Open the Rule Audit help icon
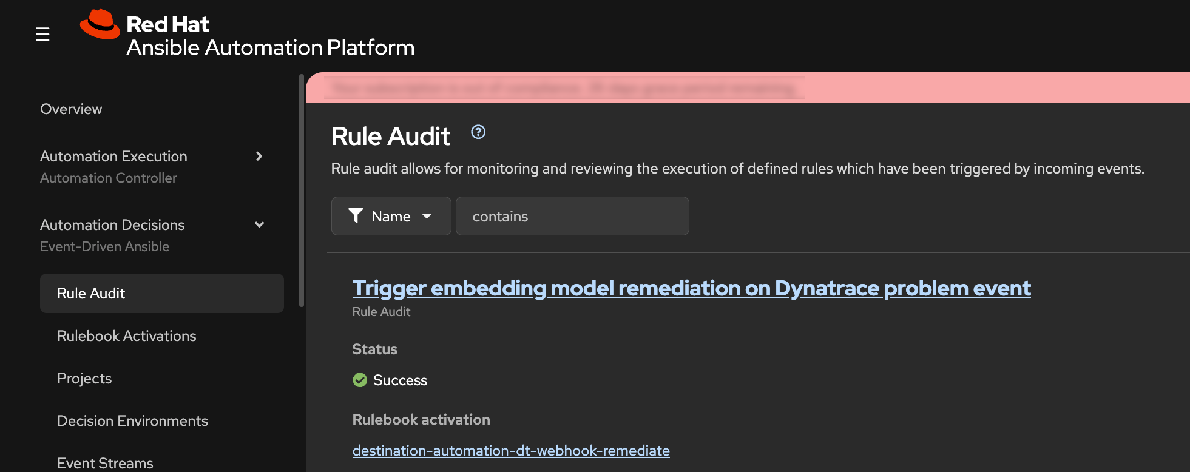Image resolution: width=1190 pixels, height=472 pixels. (x=478, y=132)
